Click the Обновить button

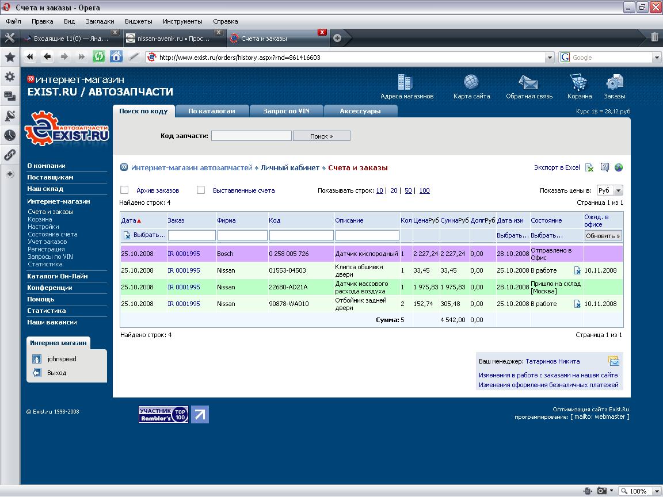click(x=603, y=236)
